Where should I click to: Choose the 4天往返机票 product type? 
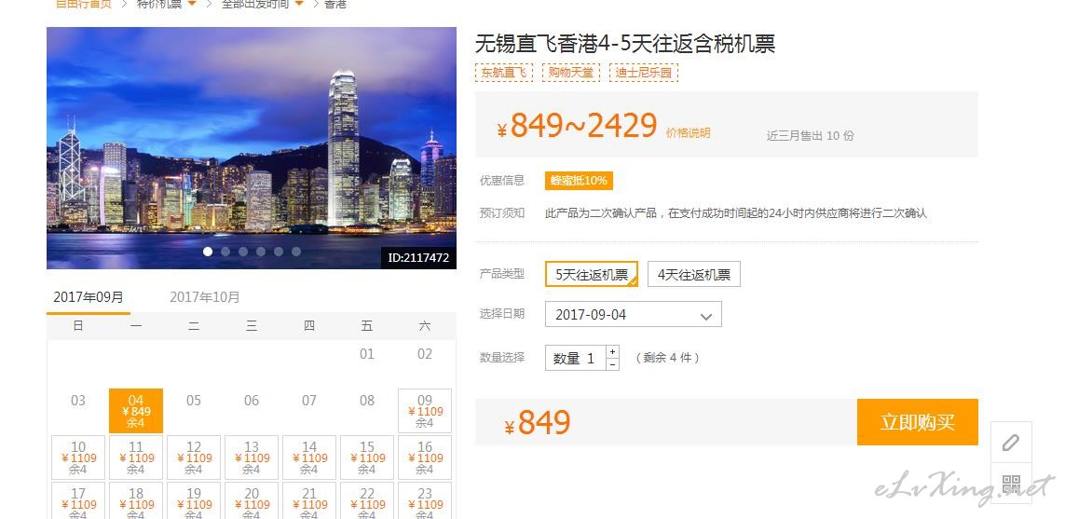[x=693, y=275]
